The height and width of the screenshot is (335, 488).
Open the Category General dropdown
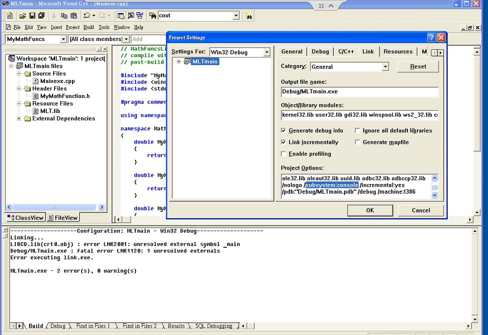[x=385, y=67]
